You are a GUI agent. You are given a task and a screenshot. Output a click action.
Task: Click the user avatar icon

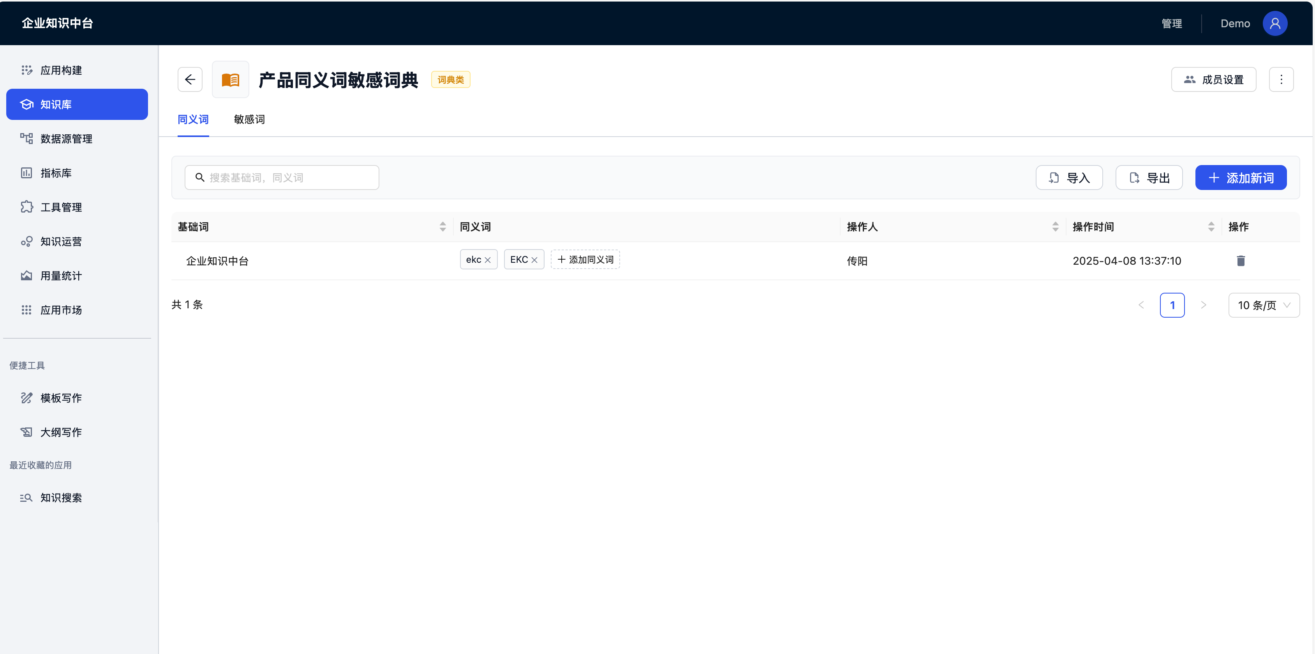tap(1274, 23)
